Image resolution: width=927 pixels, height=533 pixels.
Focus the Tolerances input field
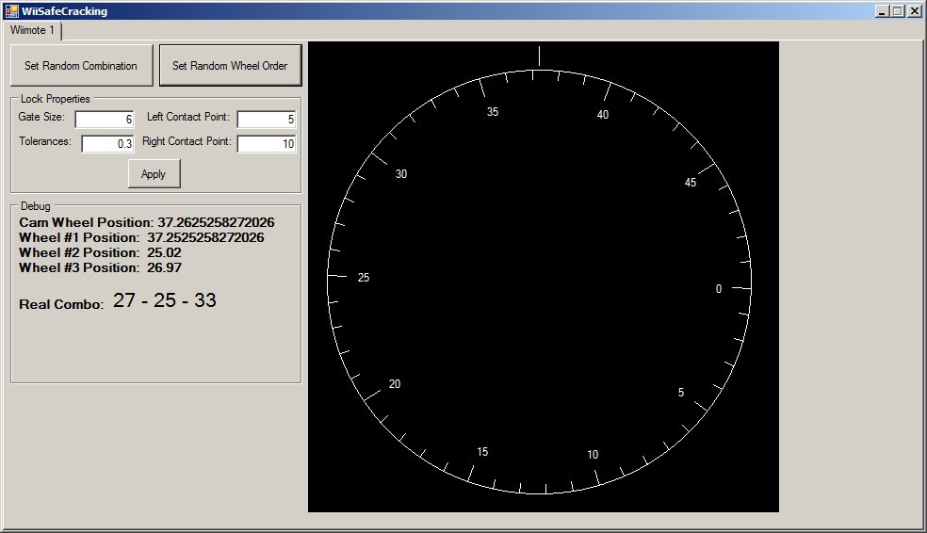107,144
